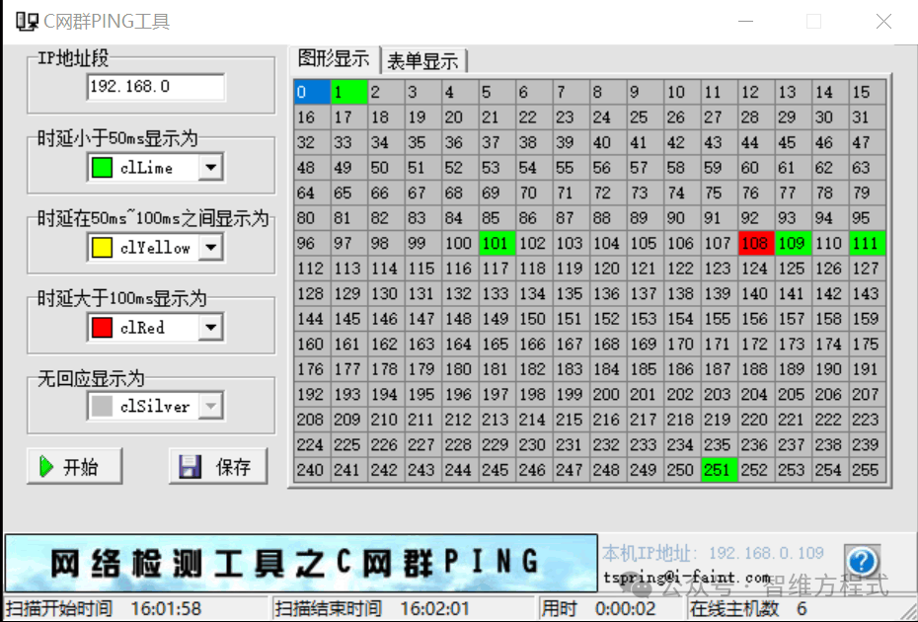Click the 保存 button to save results
918x622 pixels.
point(218,467)
